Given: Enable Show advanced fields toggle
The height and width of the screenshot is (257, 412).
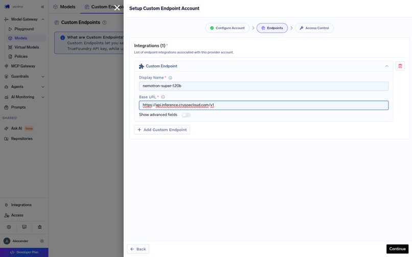Looking at the screenshot, I should 186,115.
